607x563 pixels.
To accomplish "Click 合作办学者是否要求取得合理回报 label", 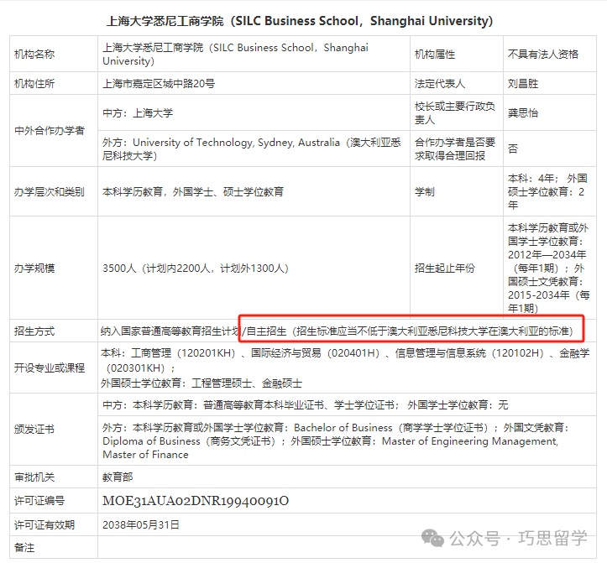I will point(455,149).
